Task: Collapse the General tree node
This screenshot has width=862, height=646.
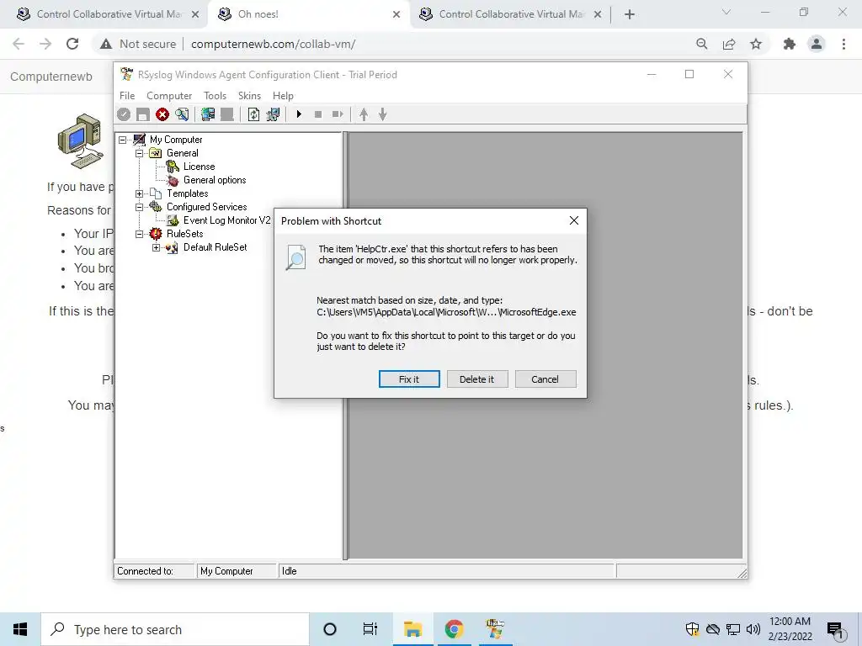Action: pyautogui.click(x=139, y=153)
